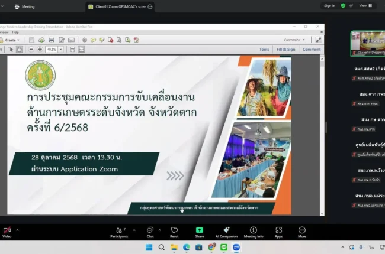Expand video options arrow
385x254 pixels.
point(17,230)
